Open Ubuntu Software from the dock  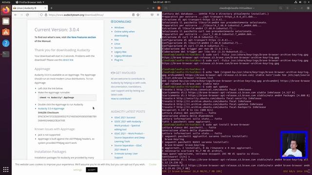tap(6, 32)
